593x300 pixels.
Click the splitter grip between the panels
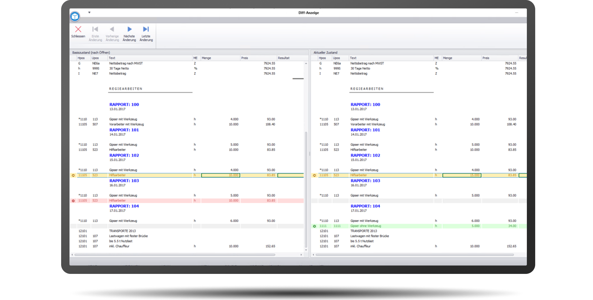coord(310,153)
